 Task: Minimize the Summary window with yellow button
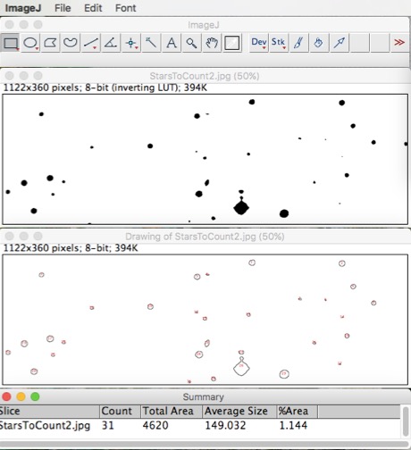[x=21, y=396]
